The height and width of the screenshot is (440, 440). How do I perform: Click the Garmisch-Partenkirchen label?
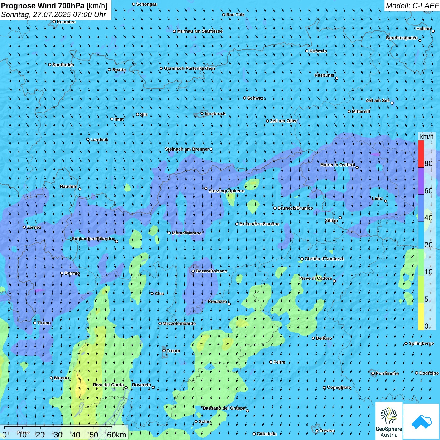tap(190, 68)
